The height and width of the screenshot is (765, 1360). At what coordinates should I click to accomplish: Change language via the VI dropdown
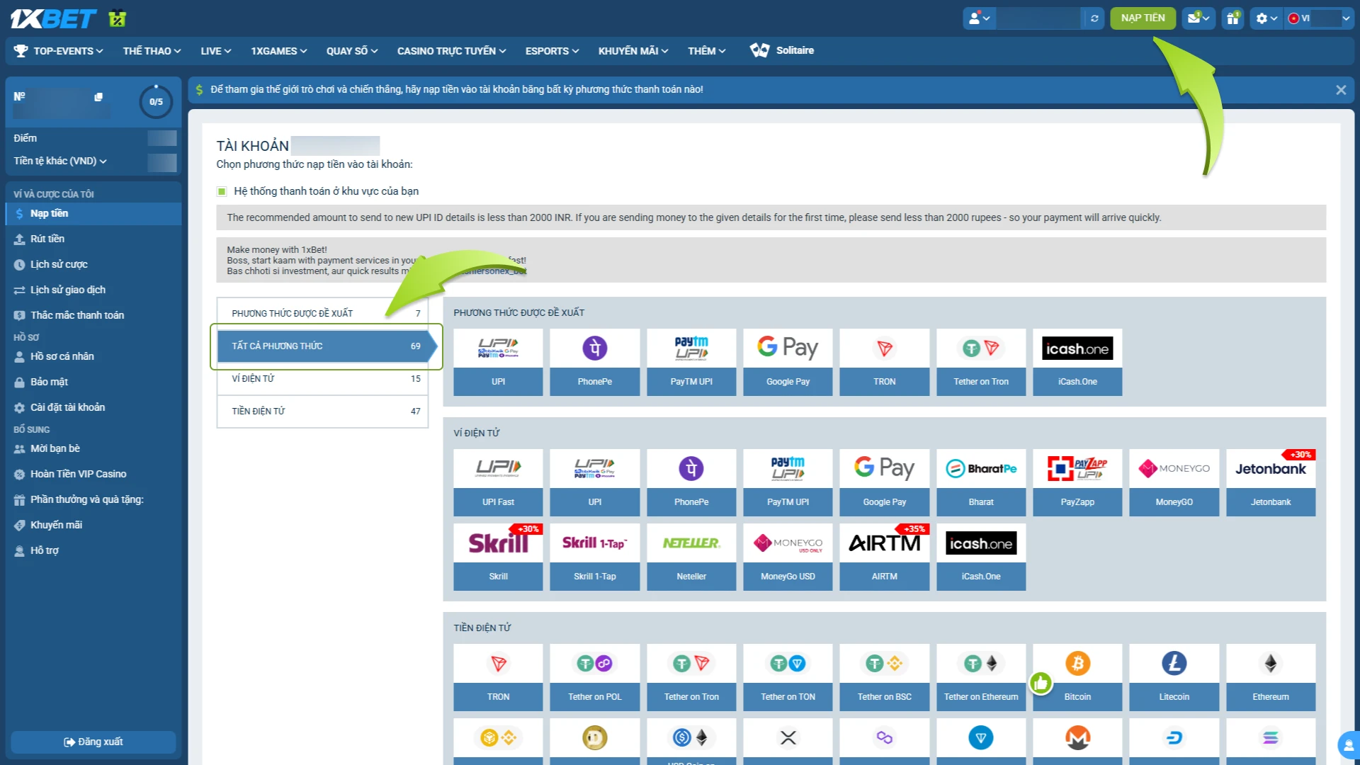[1320, 18]
